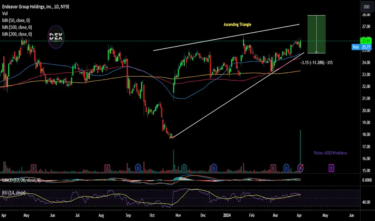Click the purple upcoming earnings marker in May 2024
This screenshot has width=375, height=221.
point(331,168)
